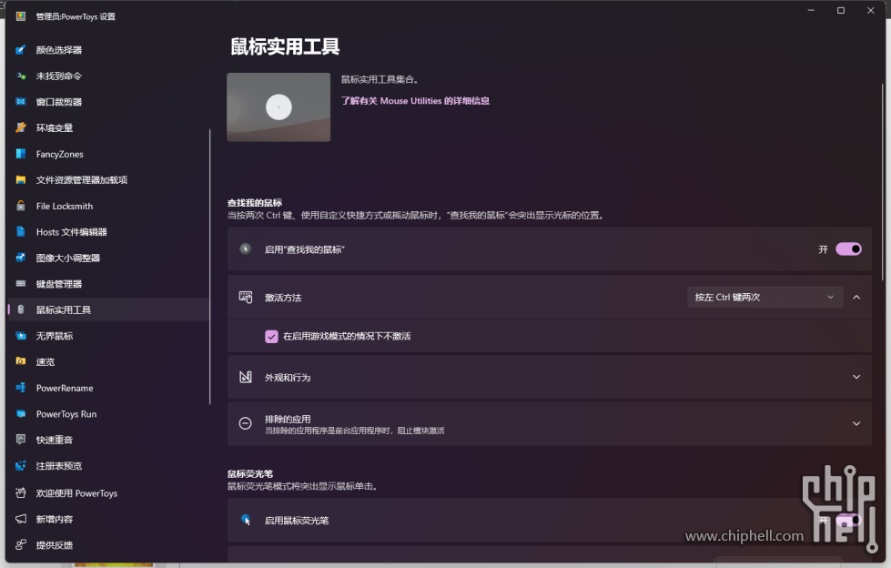Go to the Hosts 文件编辑器 page

pos(108,232)
